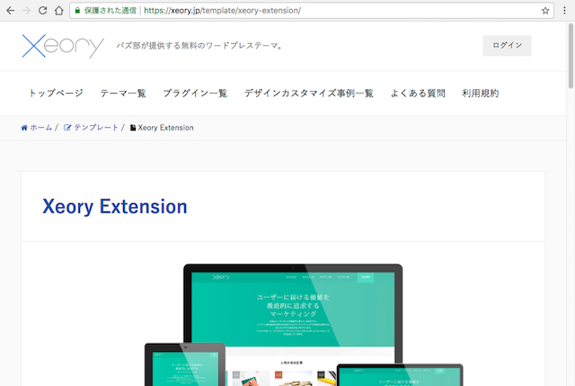Click the Xeory logo
The image size is (575, 386).
(x=63, y=46)
